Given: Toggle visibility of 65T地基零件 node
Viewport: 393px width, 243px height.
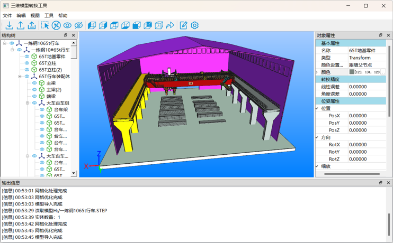Looking at the screenshot, I should 27,57.
